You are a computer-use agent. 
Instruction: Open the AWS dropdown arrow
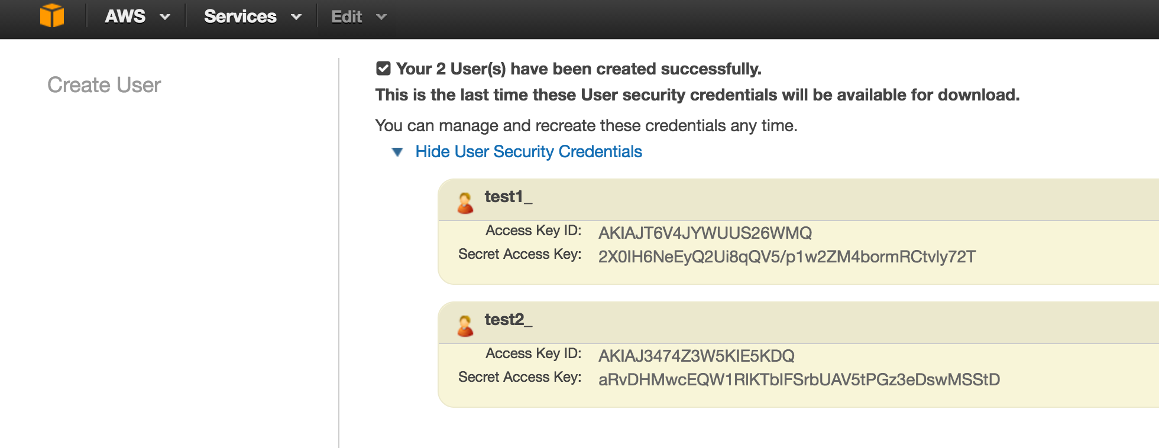(165, 17)
